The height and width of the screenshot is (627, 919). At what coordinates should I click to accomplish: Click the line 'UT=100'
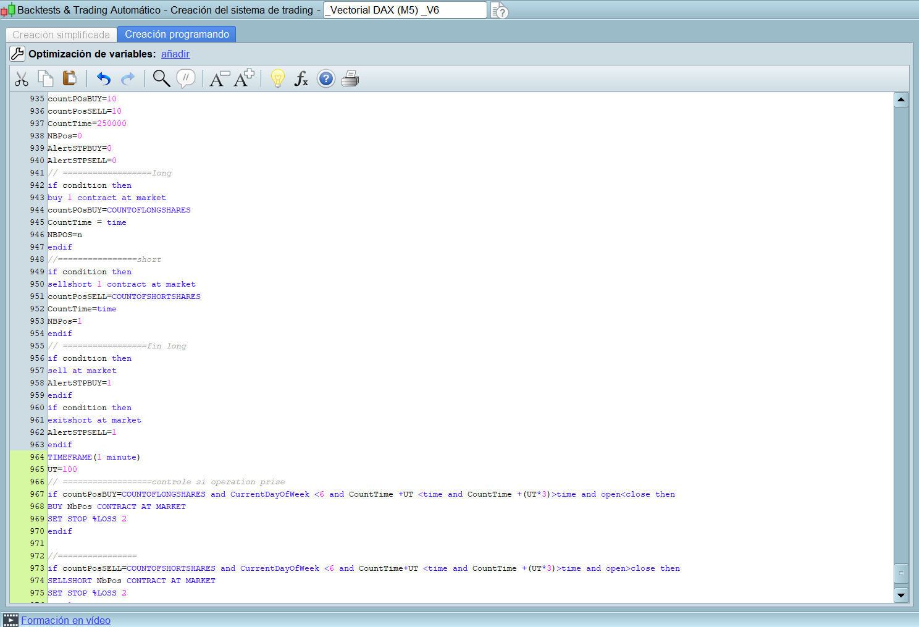(x=62, y=469)
